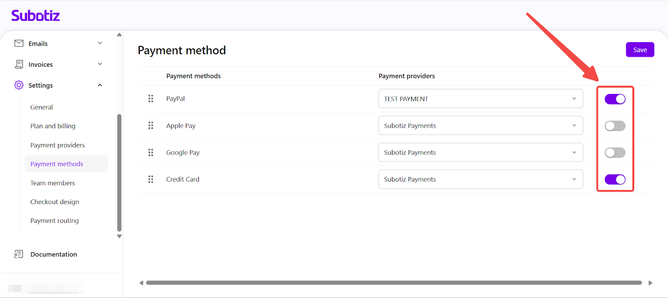Click the Apple Pay row drag handle
Viewport: 668px width, 298px height.
click(x=151, y=126)
